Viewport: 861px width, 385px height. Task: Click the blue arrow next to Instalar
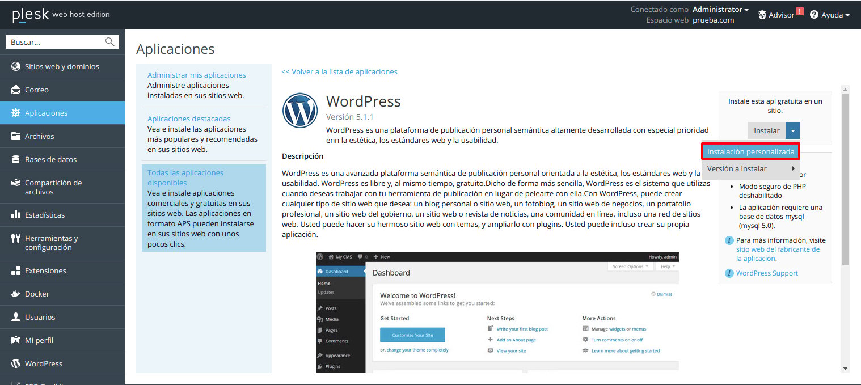(x=794, y=130)
